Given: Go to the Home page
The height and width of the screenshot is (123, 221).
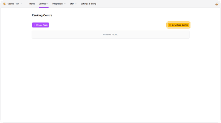Looking at the screenshot, I should 32,4.
